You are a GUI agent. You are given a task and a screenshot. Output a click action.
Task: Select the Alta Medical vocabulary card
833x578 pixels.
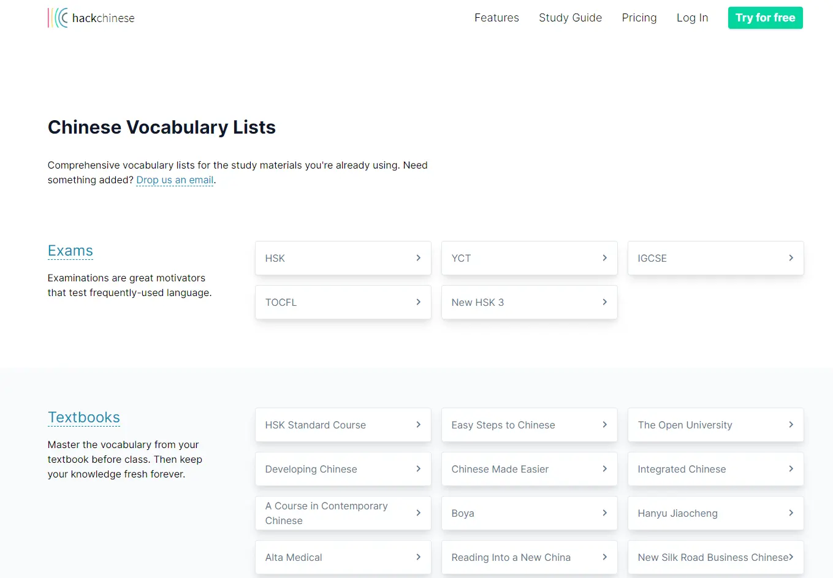[343, 557]
